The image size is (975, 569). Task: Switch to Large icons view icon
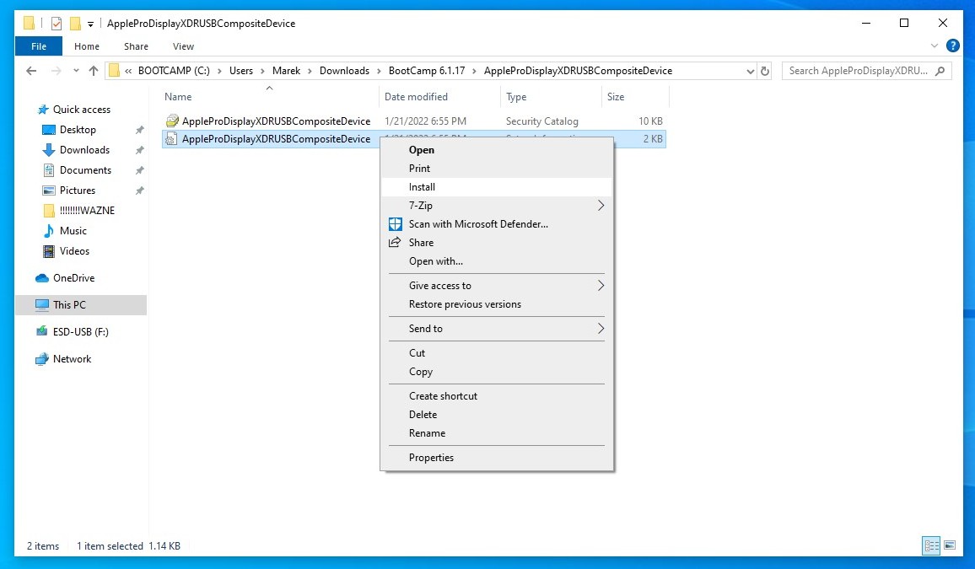(950, 545)
